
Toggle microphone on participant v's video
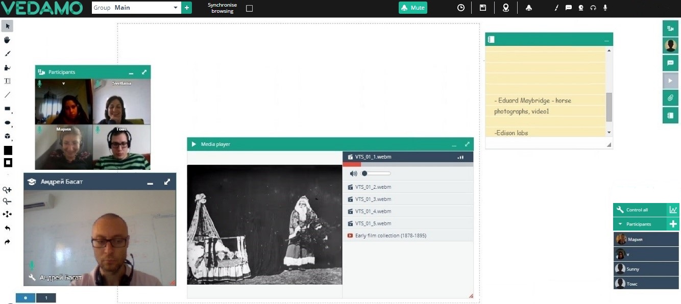tap(40, 84)
